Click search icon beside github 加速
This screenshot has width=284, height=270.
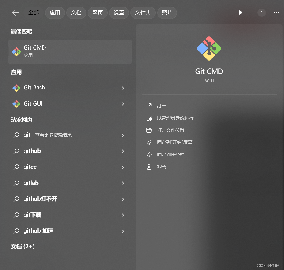pyautogui.click(x=16, y=231)
